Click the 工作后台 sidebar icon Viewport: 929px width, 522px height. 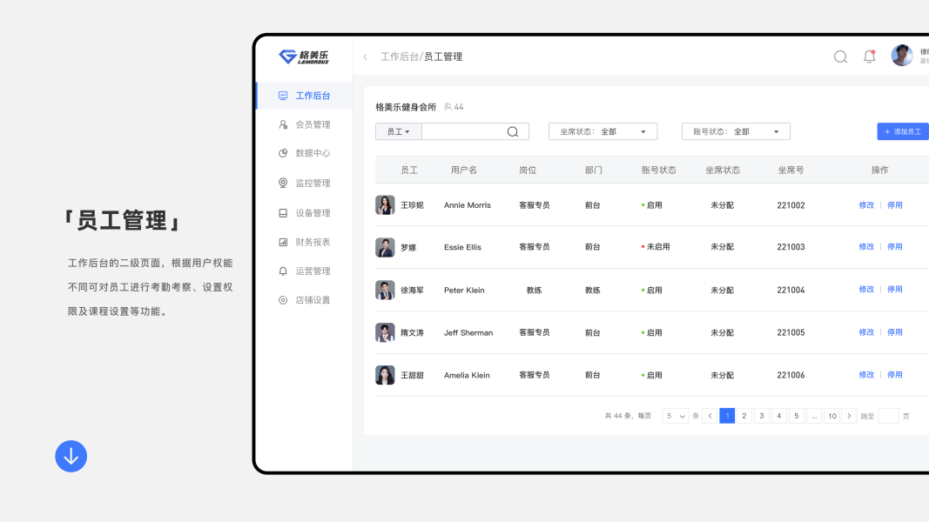pyautogui.click(x=283, y=96)
